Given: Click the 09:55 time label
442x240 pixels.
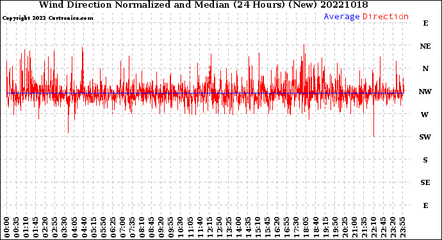Looking at the screenshot, I should [171, 227].
